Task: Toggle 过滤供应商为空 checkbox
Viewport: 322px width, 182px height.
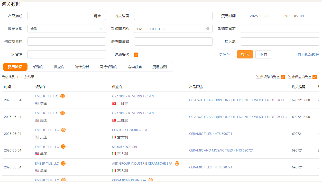Action: pos(315,77)
